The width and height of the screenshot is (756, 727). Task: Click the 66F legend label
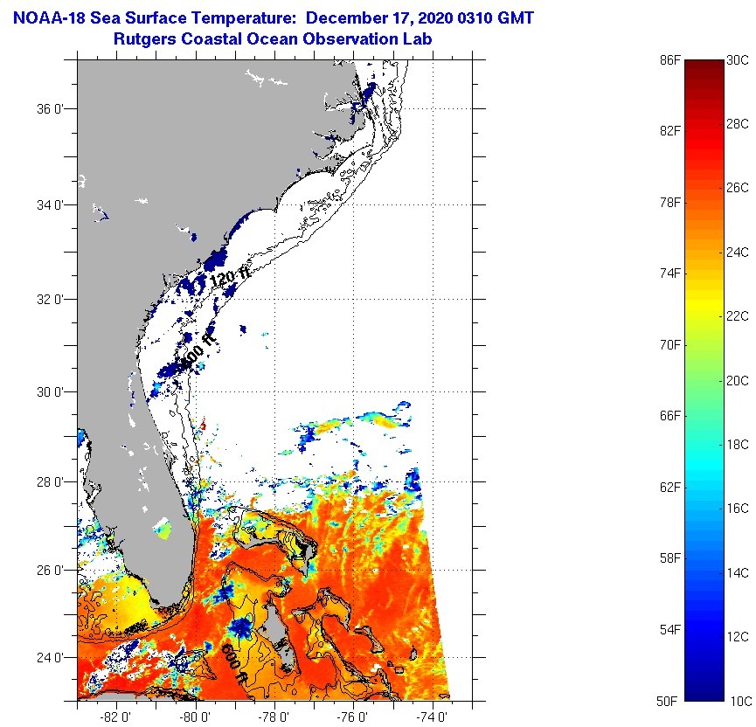669,416
